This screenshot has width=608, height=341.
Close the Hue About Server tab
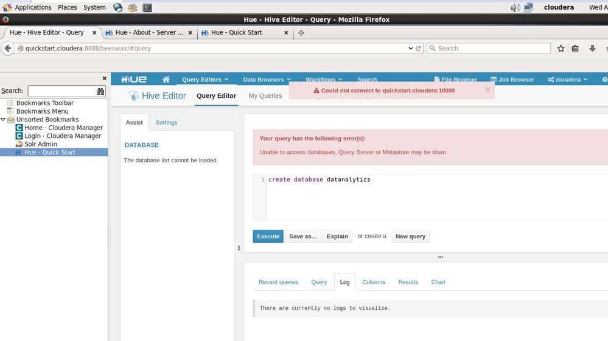coord(190,33)
